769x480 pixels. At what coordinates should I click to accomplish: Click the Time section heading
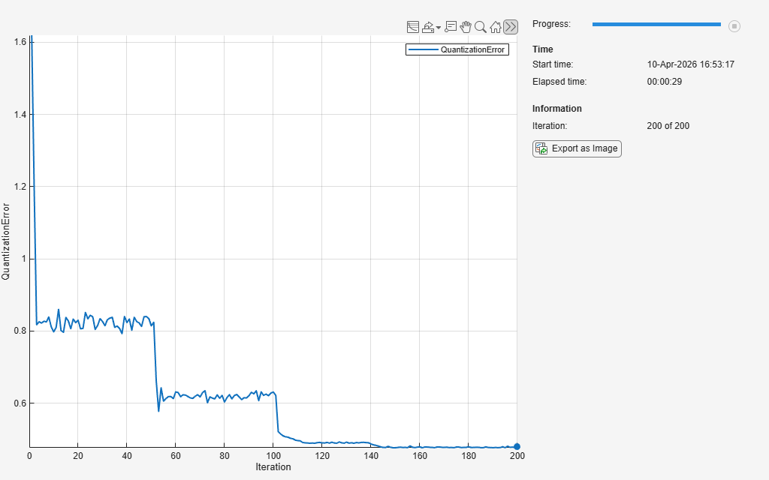coord(542,49)
